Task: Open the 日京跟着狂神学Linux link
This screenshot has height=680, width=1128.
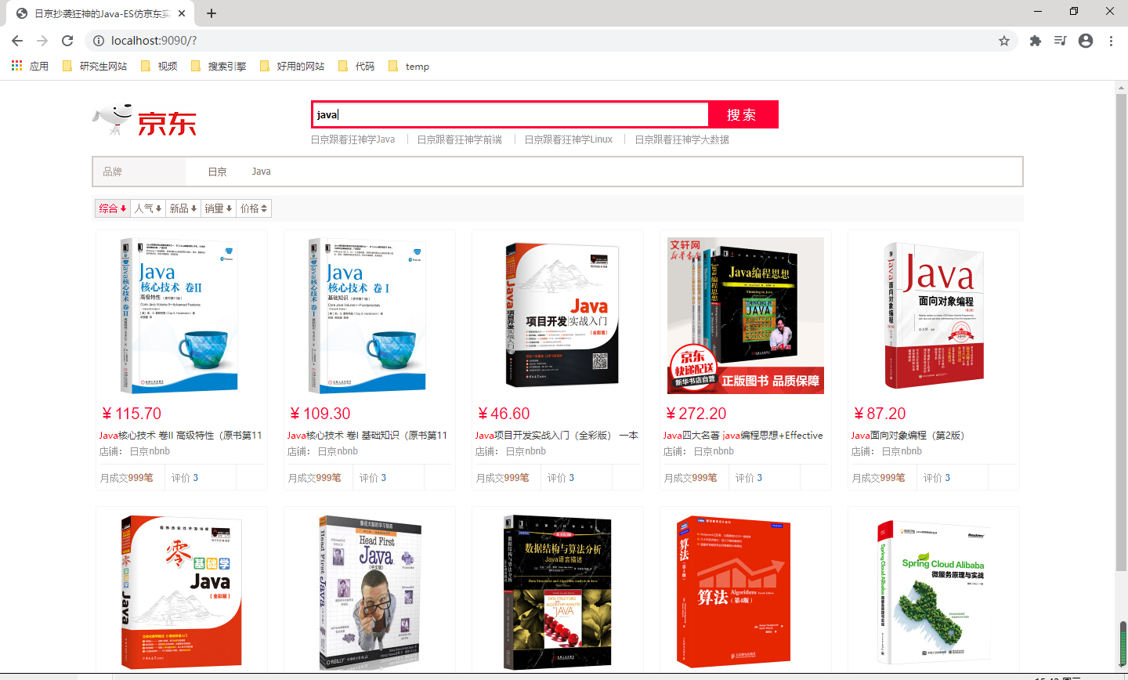Action: (x=569, y=139)
